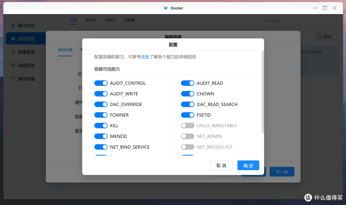Toggle the AUDIT_WRITE capability switch
The height and width of the screenshot is (205, 346).
click(x=101, y=94)
